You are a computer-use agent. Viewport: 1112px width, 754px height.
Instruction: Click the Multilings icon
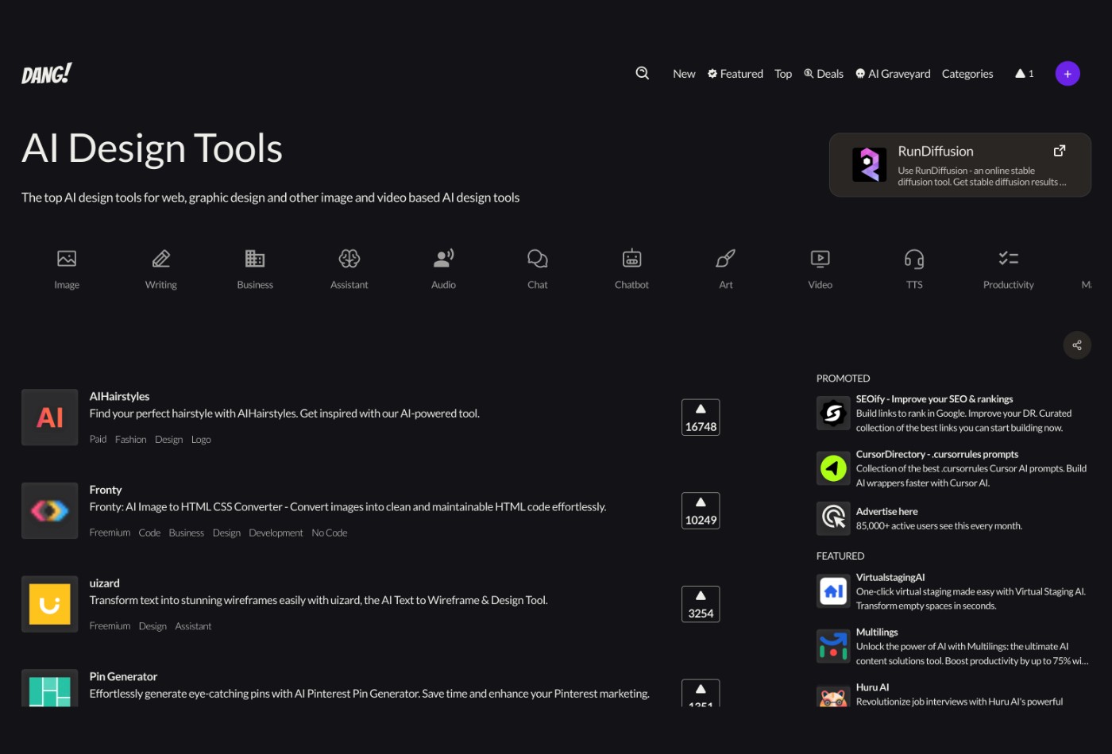(833, 646)
